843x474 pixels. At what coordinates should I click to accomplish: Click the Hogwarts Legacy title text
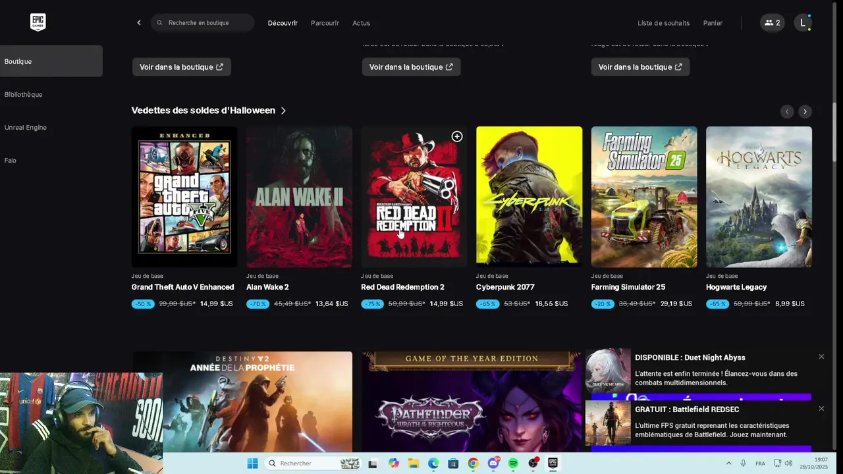736,287
